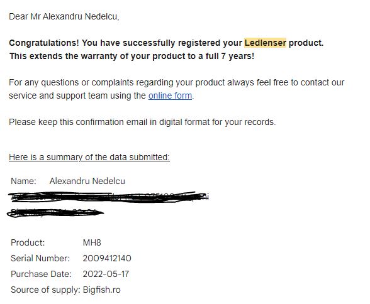Click the first redacted address line

point(108,197)
